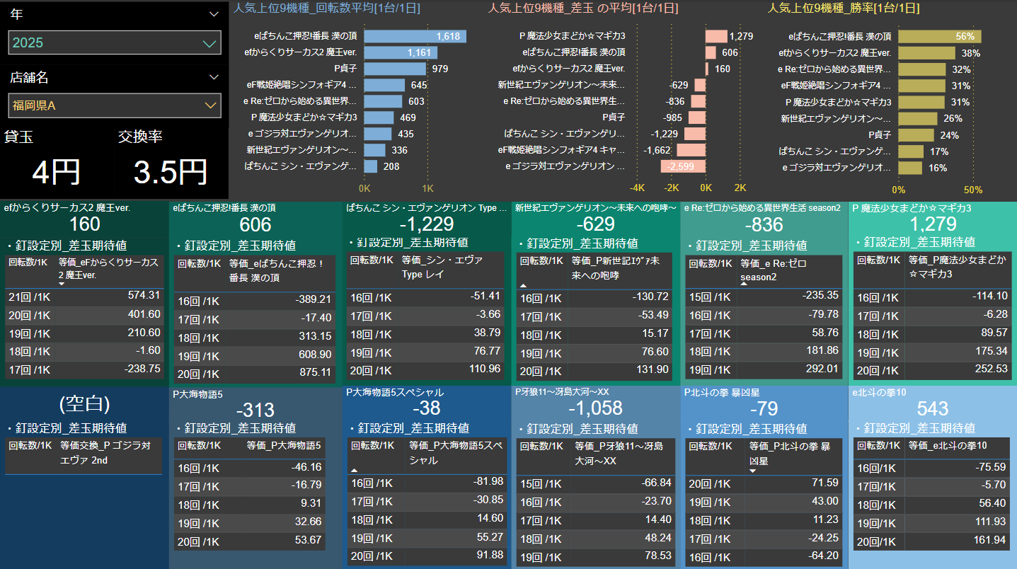Click the sort arrow in からくりサーカス2 table header
This screenshot has width=1017, height=569.
(62, 284)
